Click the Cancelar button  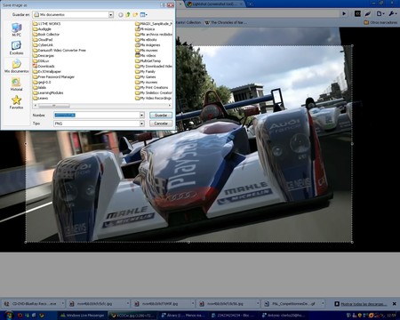tap(161, 124)
